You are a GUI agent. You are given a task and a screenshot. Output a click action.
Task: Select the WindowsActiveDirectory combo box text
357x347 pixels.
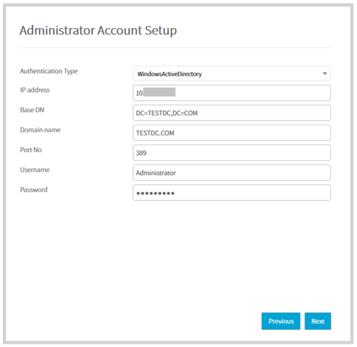coord(169,74)
